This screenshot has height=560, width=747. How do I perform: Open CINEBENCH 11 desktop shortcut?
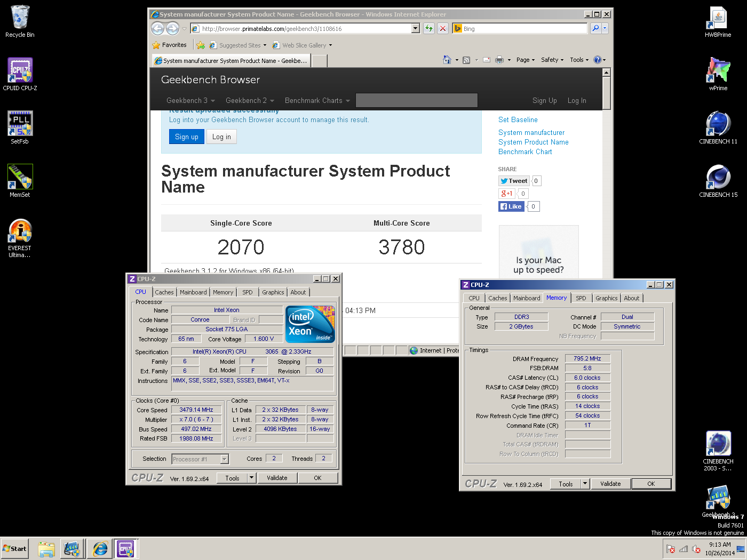pyautogui.click(x=718, y=127)
